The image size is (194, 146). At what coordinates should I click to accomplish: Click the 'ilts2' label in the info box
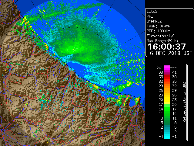click(x=152, y=12)
